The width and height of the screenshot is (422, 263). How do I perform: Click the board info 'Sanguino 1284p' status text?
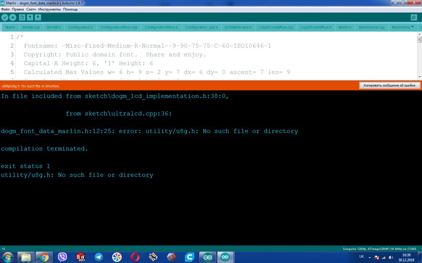pos(379,249)
